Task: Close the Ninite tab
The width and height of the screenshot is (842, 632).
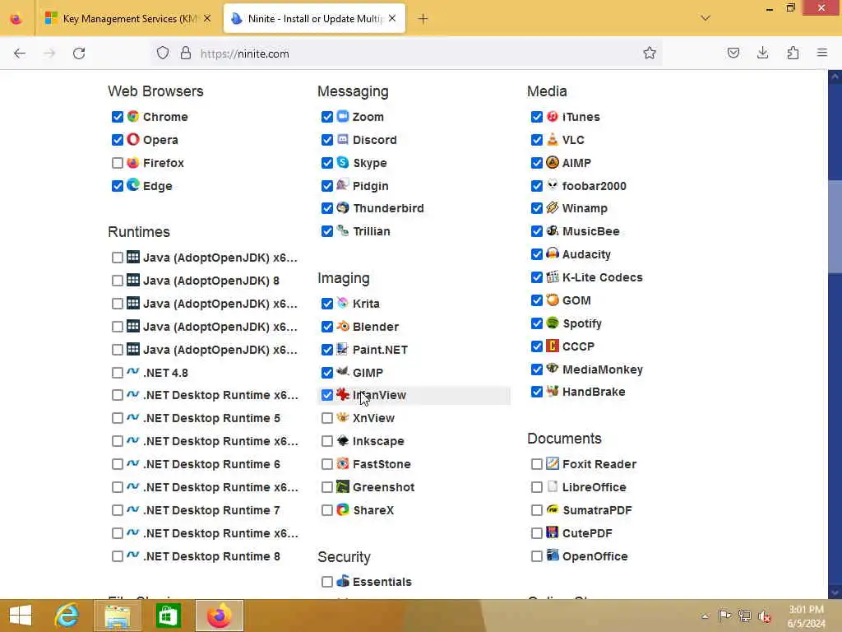Action: (392, 18)
